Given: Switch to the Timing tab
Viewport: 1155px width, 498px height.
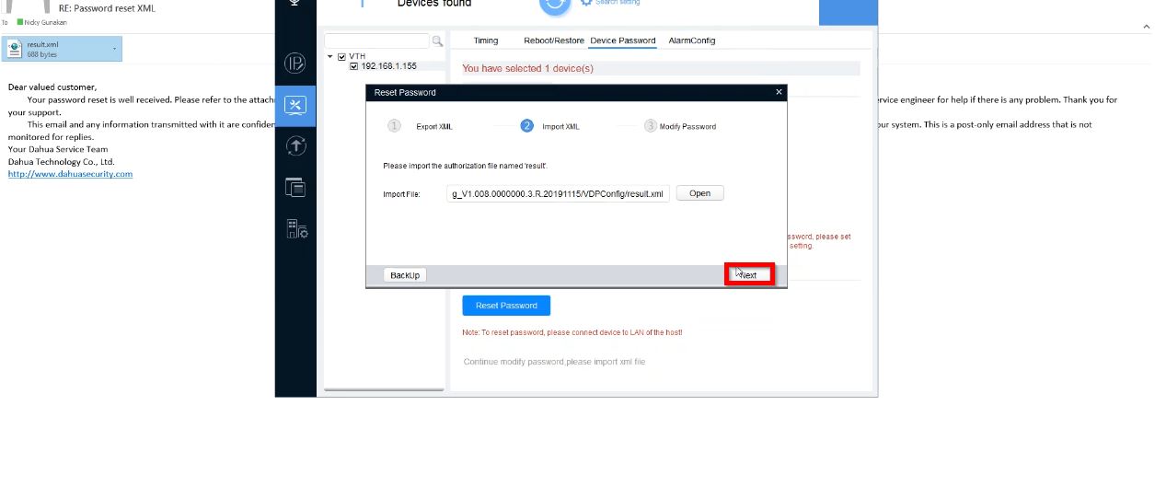Looking at the screenshot, I should pyautogui.click(x=486, y=41).
